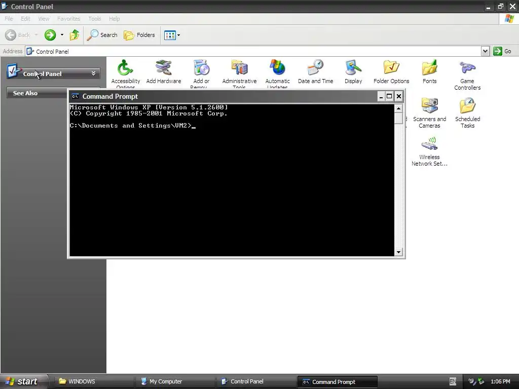Open Administrative Tools icon
The height and width of the screenshot is (389, 519).
[x=239, y=74]
